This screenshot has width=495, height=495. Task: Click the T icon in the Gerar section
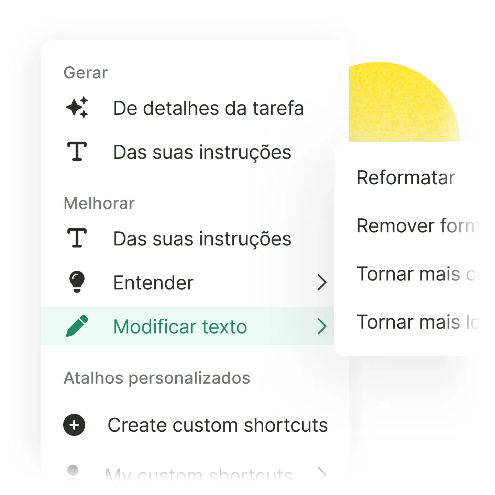(x=77, y=152)
